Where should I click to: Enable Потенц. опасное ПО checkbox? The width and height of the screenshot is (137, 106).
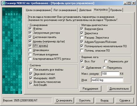point(82,50)
